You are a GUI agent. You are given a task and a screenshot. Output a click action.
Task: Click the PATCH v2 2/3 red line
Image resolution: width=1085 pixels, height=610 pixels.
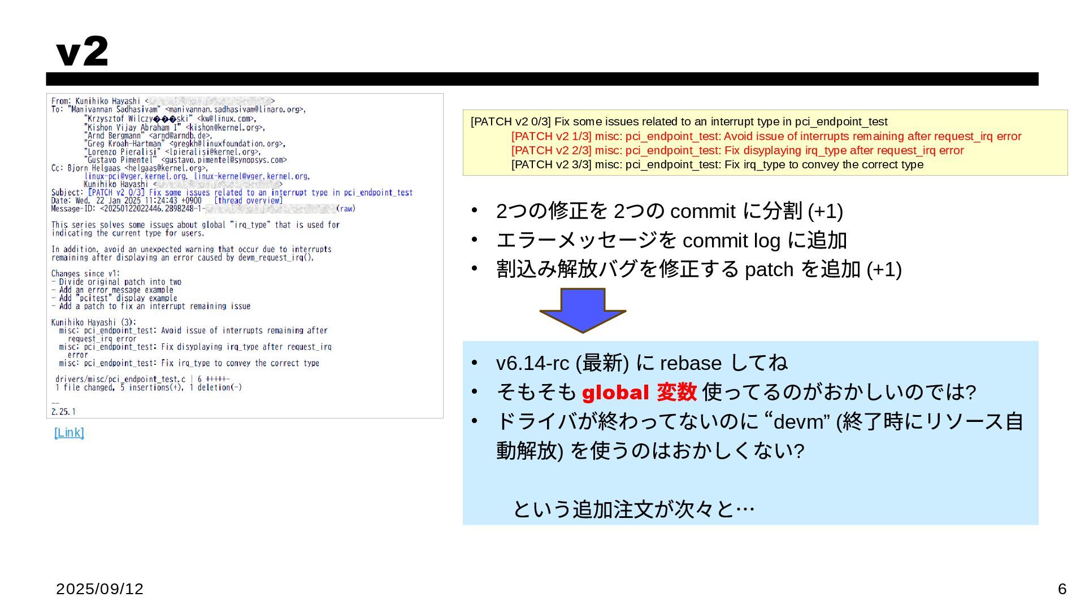[737, 150]
